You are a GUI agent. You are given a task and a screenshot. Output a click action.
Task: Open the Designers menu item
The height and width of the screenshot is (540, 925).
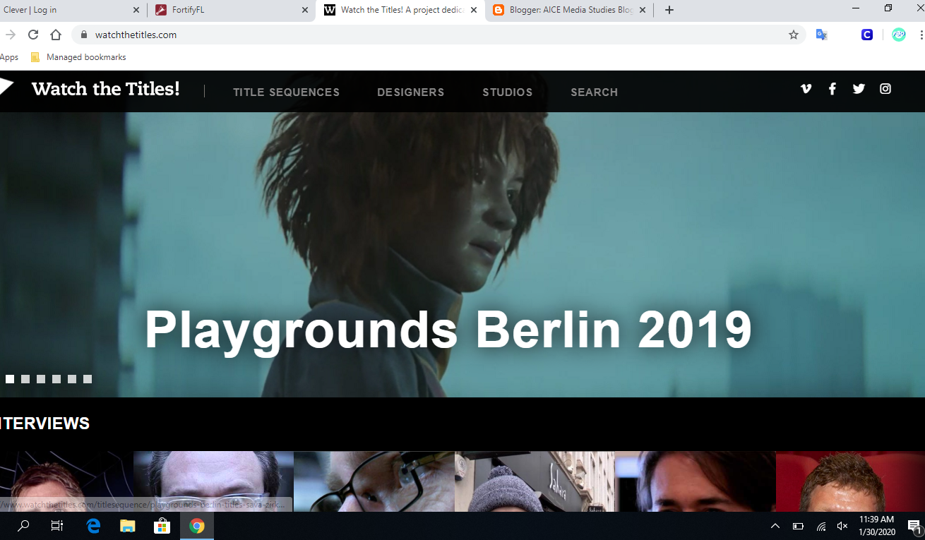point(411,92)
